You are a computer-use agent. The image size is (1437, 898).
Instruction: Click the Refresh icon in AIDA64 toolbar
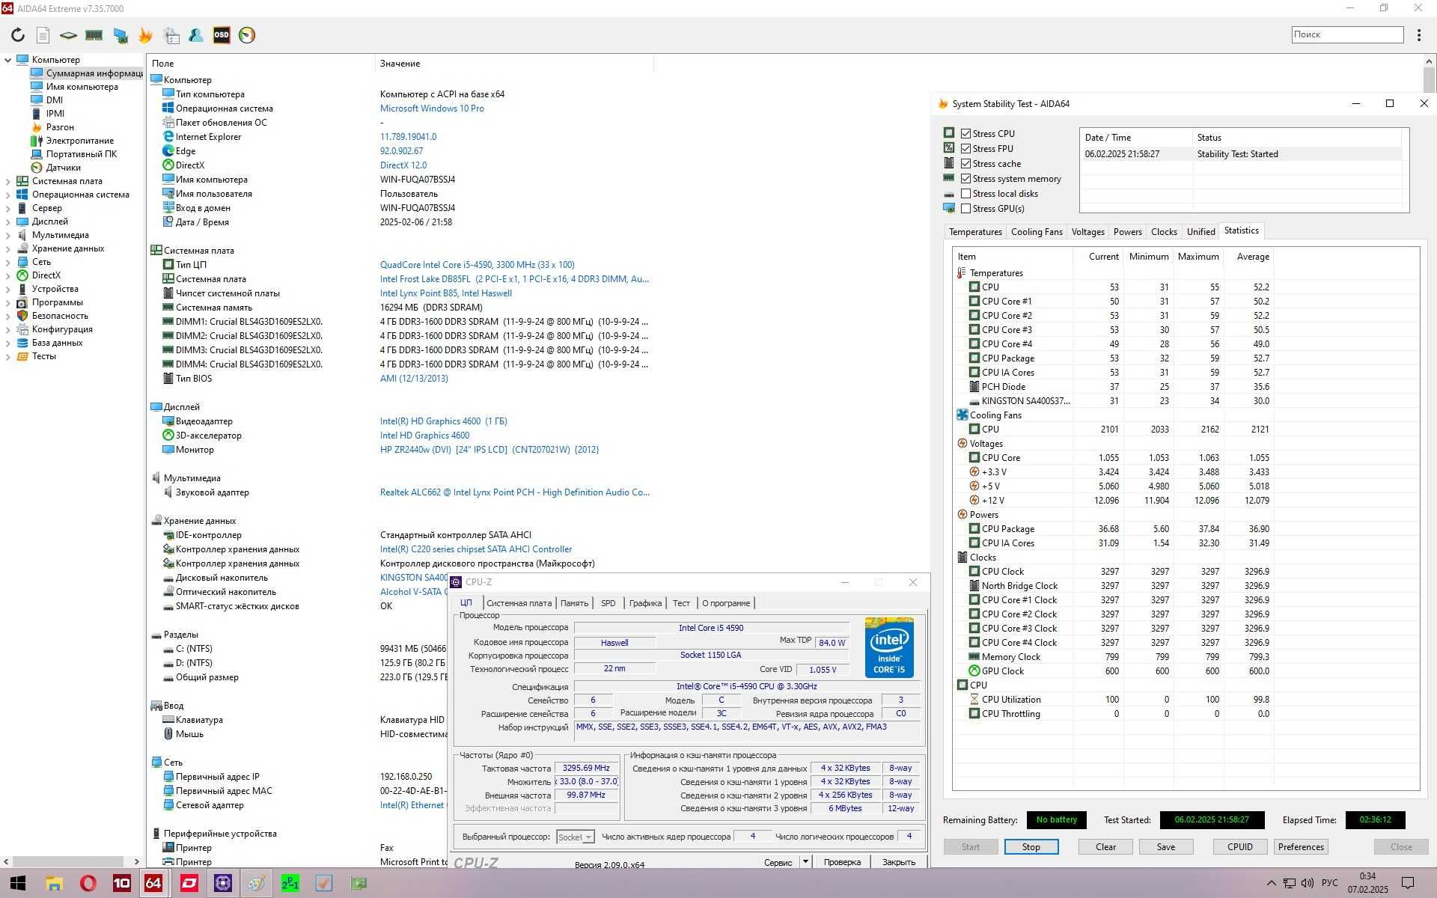[18, 35]
